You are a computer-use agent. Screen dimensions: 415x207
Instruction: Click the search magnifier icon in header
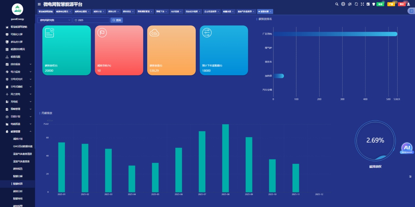(337, 4)
